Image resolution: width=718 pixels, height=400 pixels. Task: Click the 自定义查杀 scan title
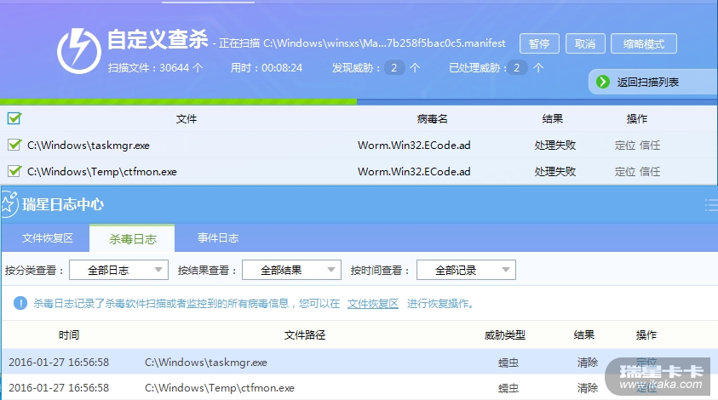158,39
